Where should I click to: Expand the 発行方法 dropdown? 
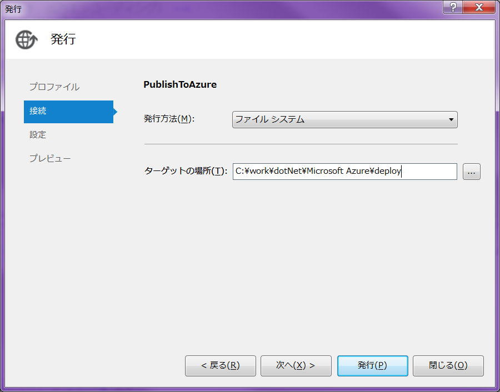(344, 119)
